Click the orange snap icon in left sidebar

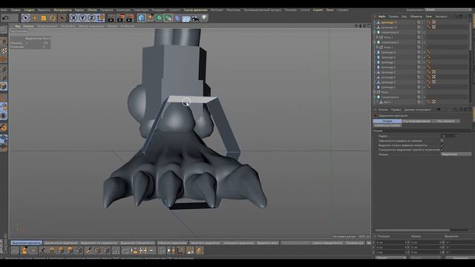click(4, 128)
